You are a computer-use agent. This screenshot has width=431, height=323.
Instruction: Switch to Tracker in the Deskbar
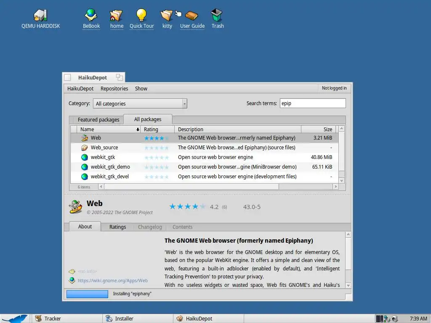point(67,319)
